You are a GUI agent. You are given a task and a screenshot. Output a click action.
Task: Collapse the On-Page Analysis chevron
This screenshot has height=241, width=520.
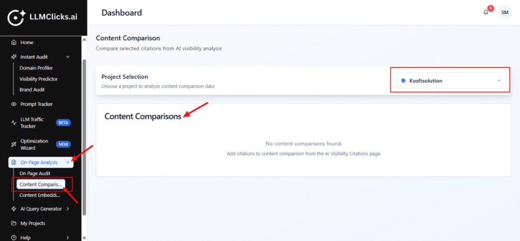click(68, 163)
